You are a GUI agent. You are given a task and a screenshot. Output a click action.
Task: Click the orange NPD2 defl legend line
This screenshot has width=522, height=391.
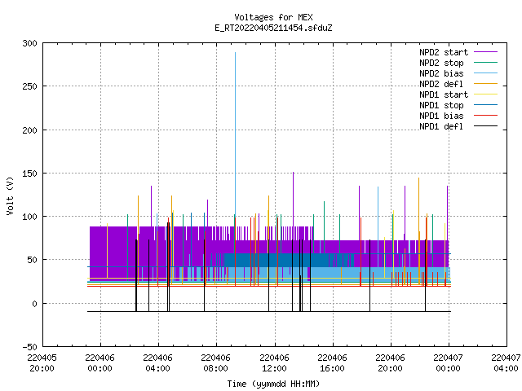click(x=486, y=83)
